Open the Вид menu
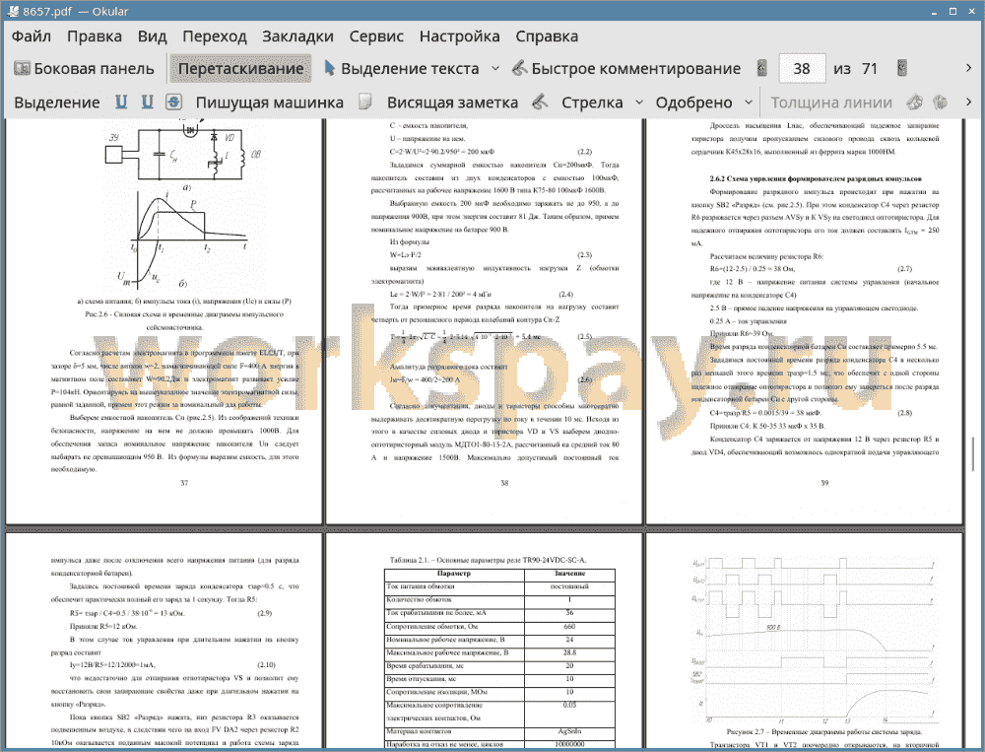985x752 pixels. pos(152,36)
